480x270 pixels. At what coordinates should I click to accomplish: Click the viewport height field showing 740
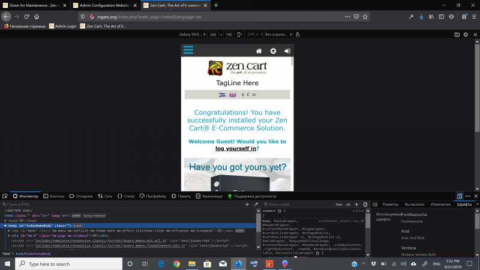pyautogui.click(x=229, y=35)
